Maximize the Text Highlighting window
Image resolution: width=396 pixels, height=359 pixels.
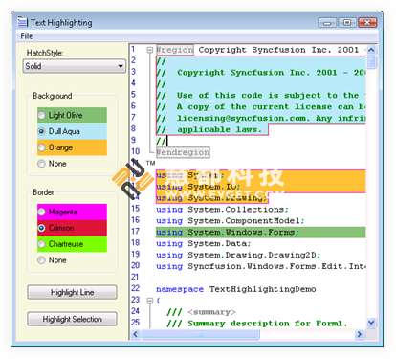347,23
